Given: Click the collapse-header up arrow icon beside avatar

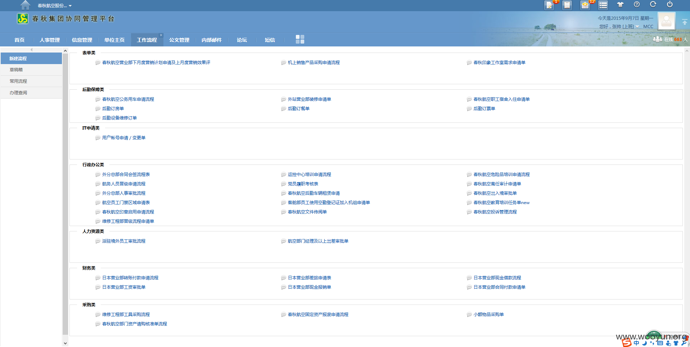Looking at the screenshot, I should (x=685, y=22).
